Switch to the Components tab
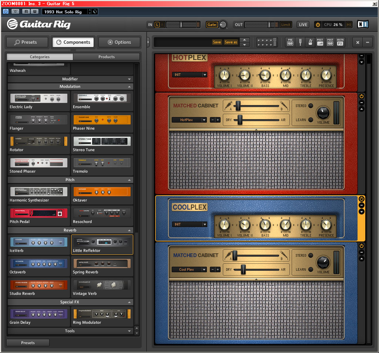Image resolution: width=379 pixels, height=353 pixels. point(73,42)
